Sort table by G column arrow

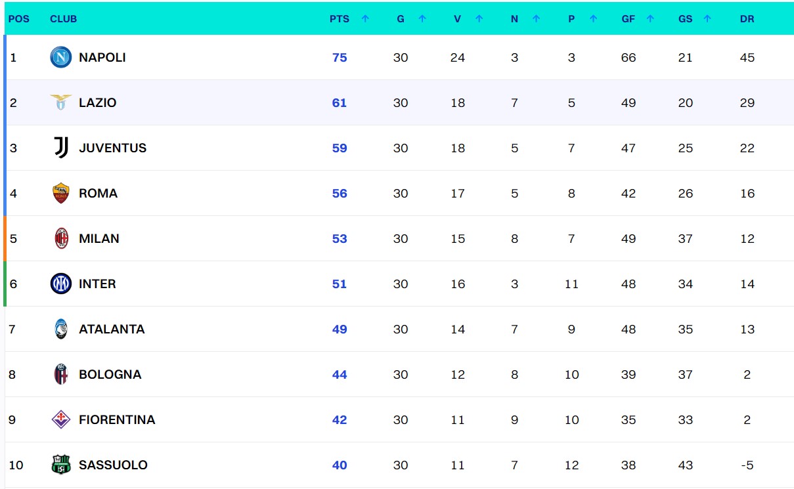click(422, 19)
